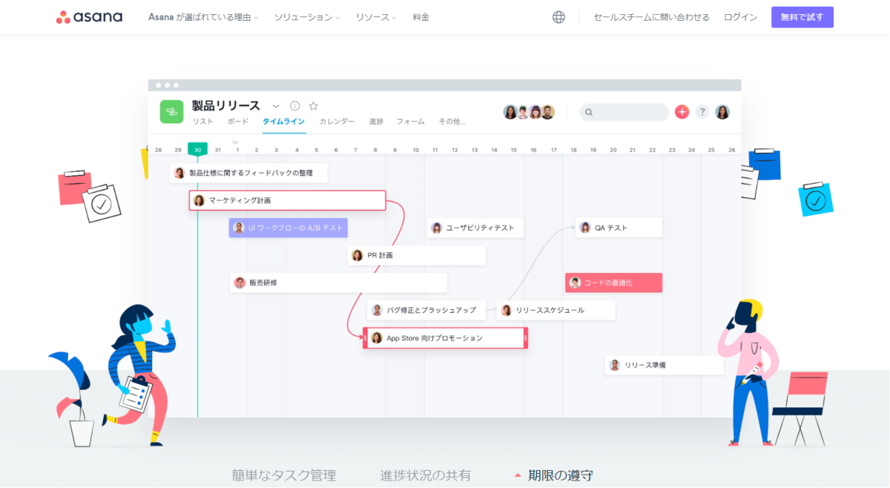Open the 料金 menu item
Image resolution: width=890 pixels, height=488 pixels.
point(421,16)
